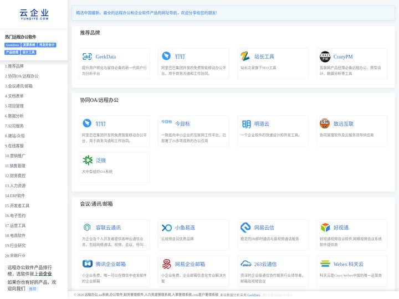Click the 好视通 colorful cube icon

coord(325,228)
